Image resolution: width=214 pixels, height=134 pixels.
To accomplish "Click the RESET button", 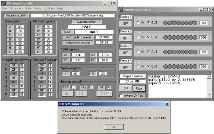I will [x=104, y=94].
